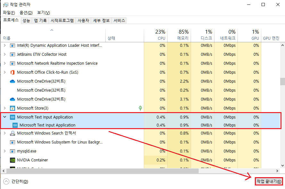
Task: Click the mysqld.exe process icon
Action: [x=13, y=151]
